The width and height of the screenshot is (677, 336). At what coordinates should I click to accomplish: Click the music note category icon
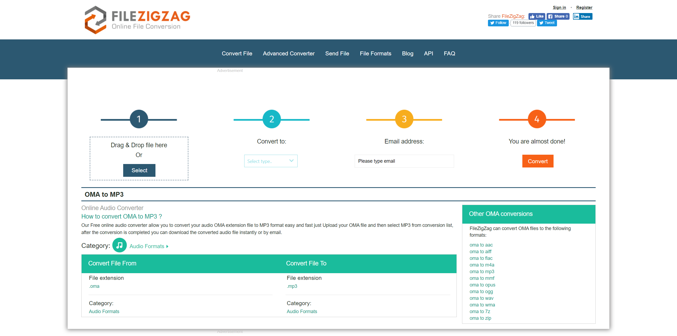tap(119, 245)
